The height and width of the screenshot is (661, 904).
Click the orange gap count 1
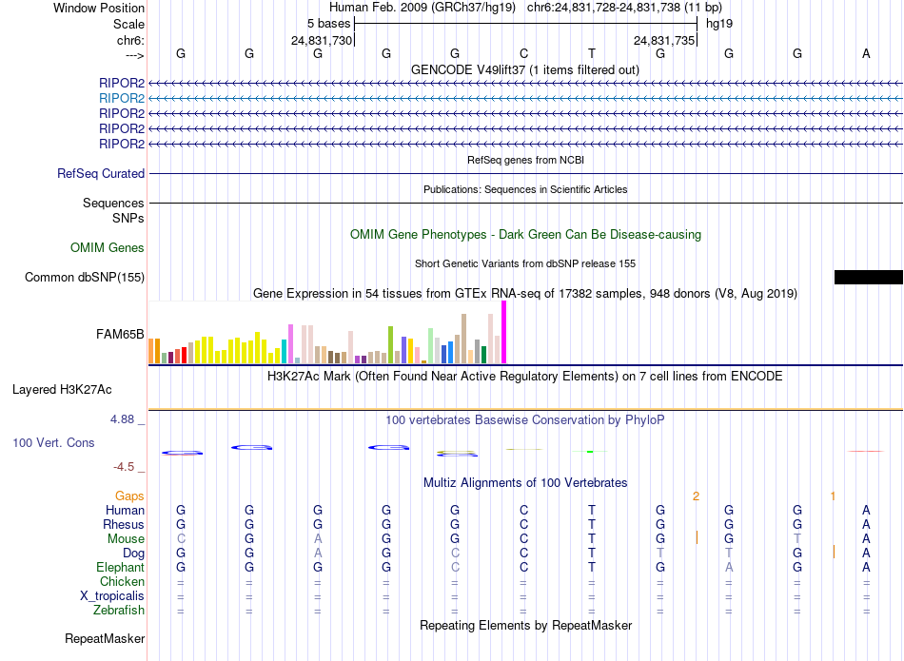click(833, 496)
